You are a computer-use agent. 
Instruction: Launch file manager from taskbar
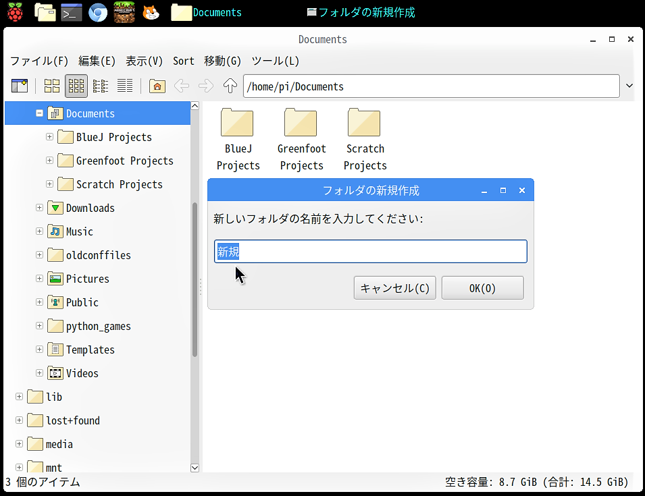point(45,12)
